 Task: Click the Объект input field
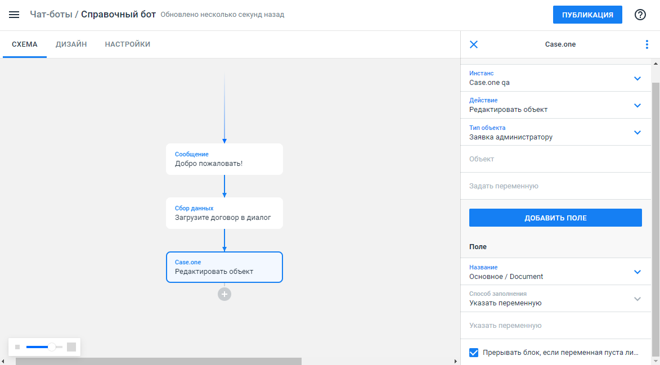coord(555,159)
